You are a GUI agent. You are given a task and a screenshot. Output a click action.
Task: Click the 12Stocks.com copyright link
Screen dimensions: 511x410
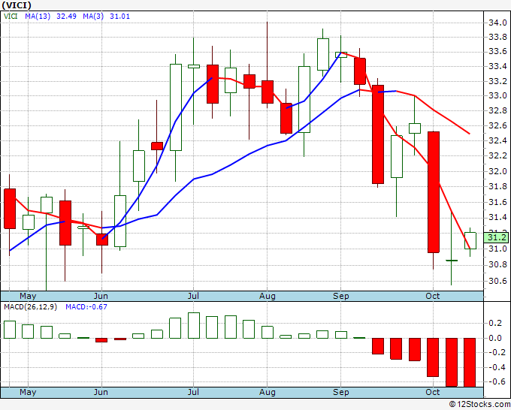tap(479, 405)
